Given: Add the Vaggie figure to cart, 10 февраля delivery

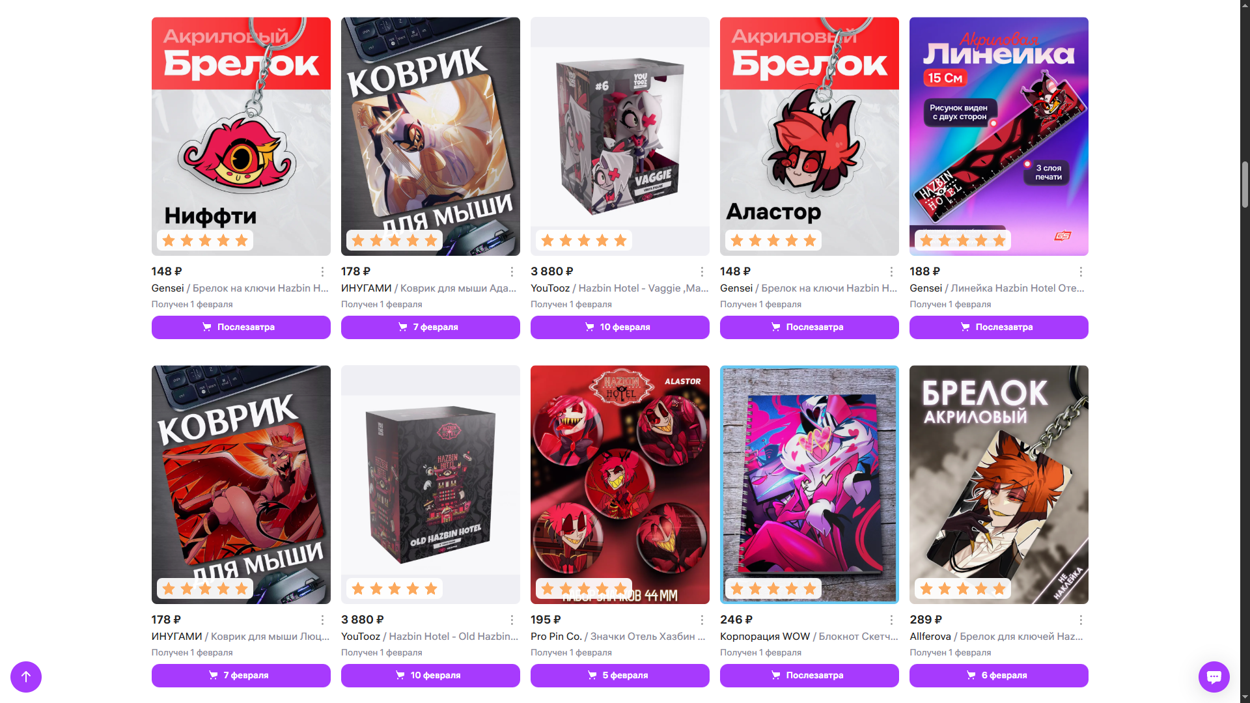Looking at the screenshot, I should [x=620, y=327].
